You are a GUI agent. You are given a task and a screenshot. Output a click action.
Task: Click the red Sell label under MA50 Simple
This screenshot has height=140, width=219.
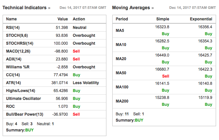pyautogui.click(x=165, y=76)
